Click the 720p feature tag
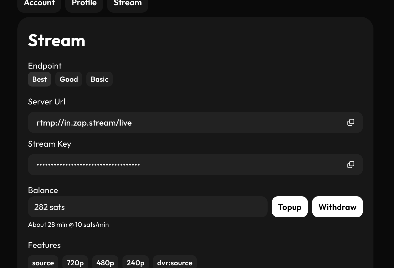Screen dimensions: 394x268 tap(75, 262)
